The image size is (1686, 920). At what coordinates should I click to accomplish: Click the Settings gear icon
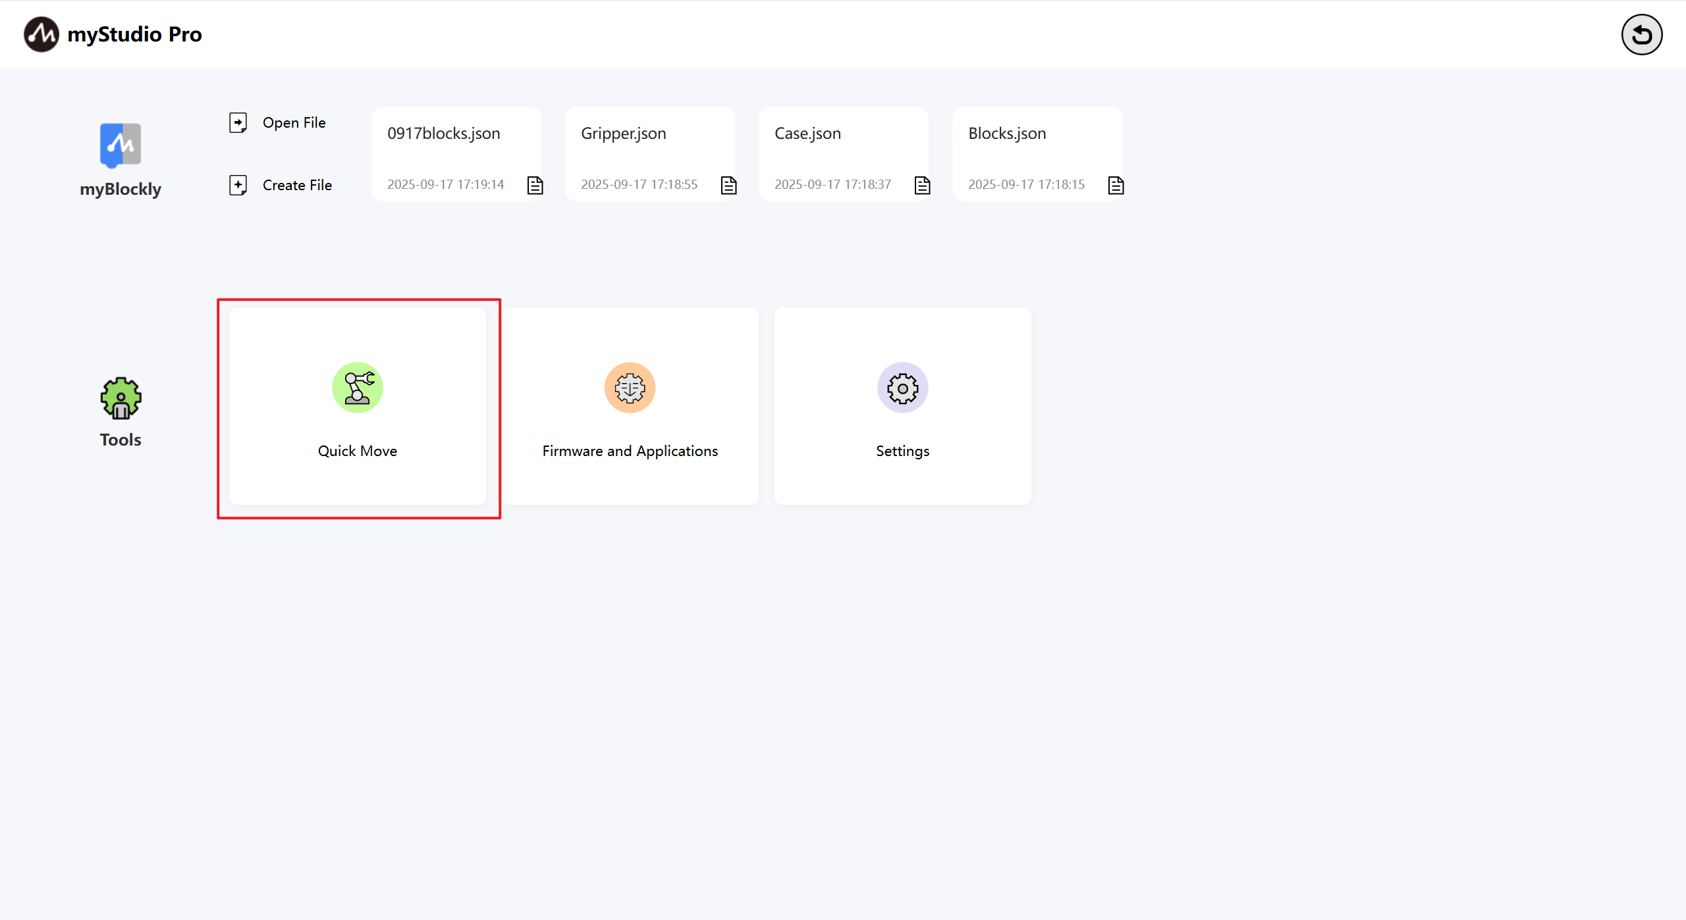point(902,388)
